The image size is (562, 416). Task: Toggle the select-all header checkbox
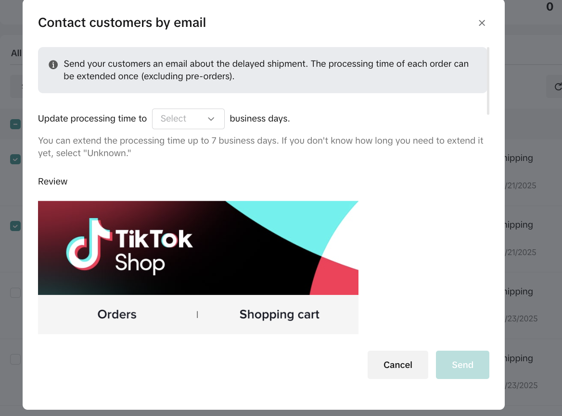(x=15, y=124)
